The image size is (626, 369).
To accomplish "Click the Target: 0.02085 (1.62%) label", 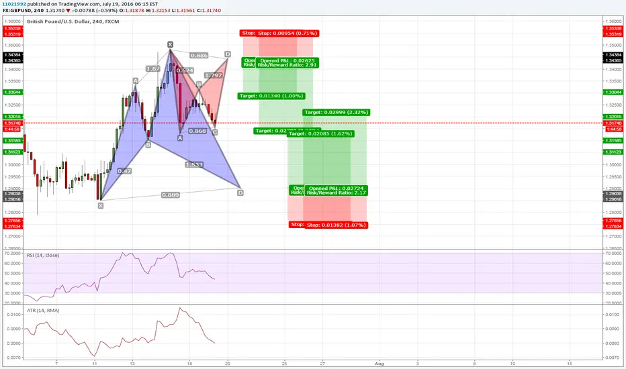I will [x=320, y=134].
